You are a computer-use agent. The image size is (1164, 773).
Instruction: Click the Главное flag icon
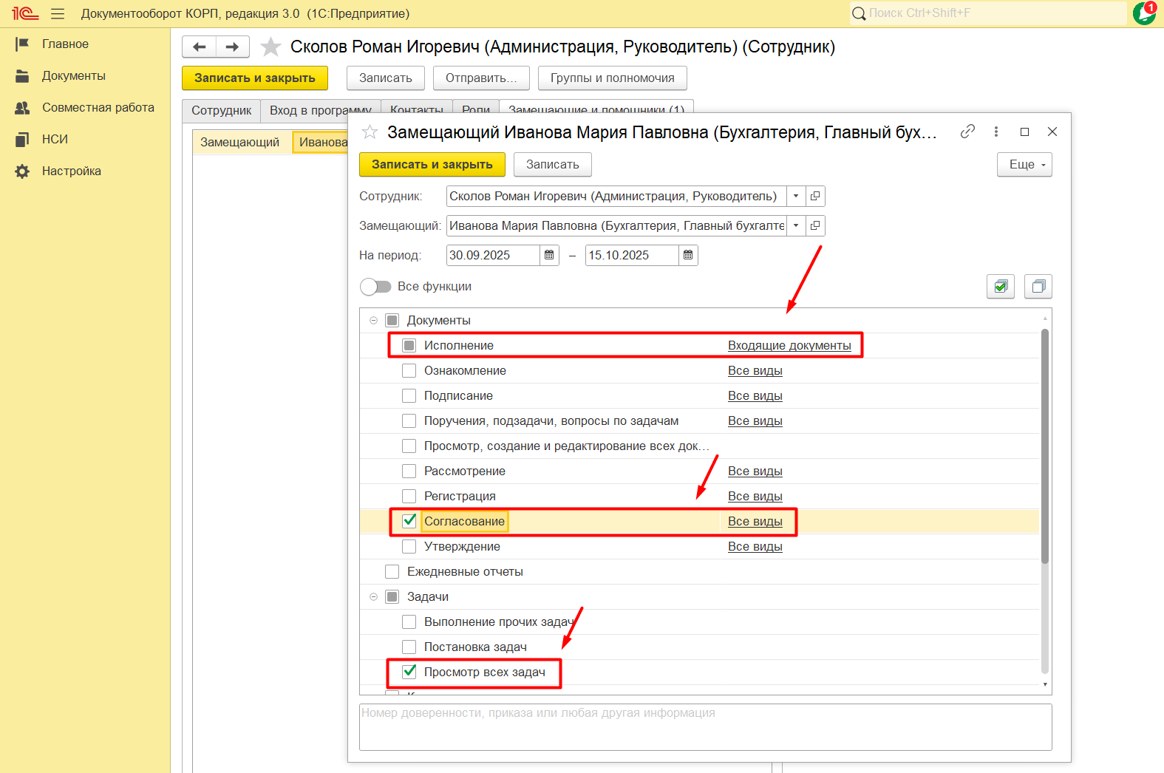tap(22, 44)
